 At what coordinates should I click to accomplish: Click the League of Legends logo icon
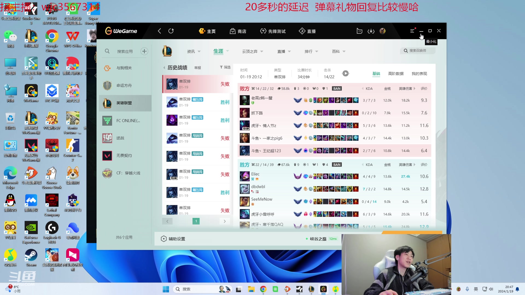coord(167,51)
